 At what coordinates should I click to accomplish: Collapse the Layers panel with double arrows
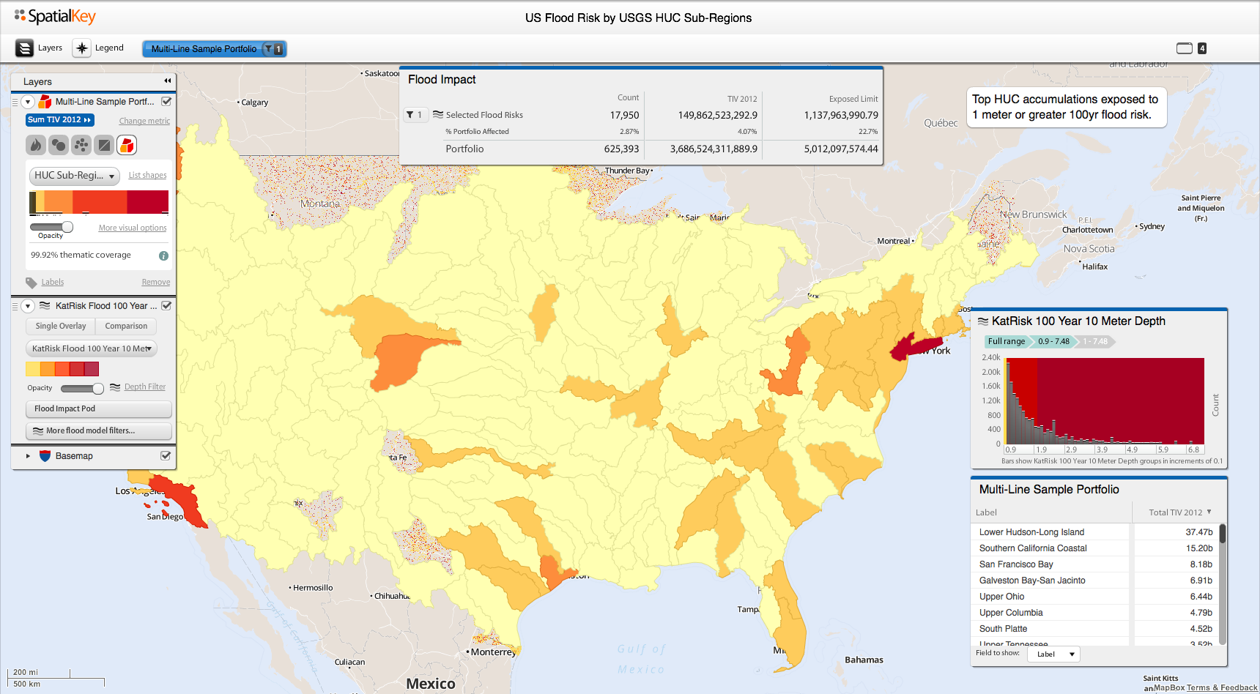168,81
